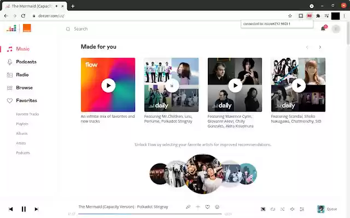Open 'Featuring Maxence Cyrin' description
Viewport: 350px width, 218px height.
pyautogui.click(x=230, y=121)
